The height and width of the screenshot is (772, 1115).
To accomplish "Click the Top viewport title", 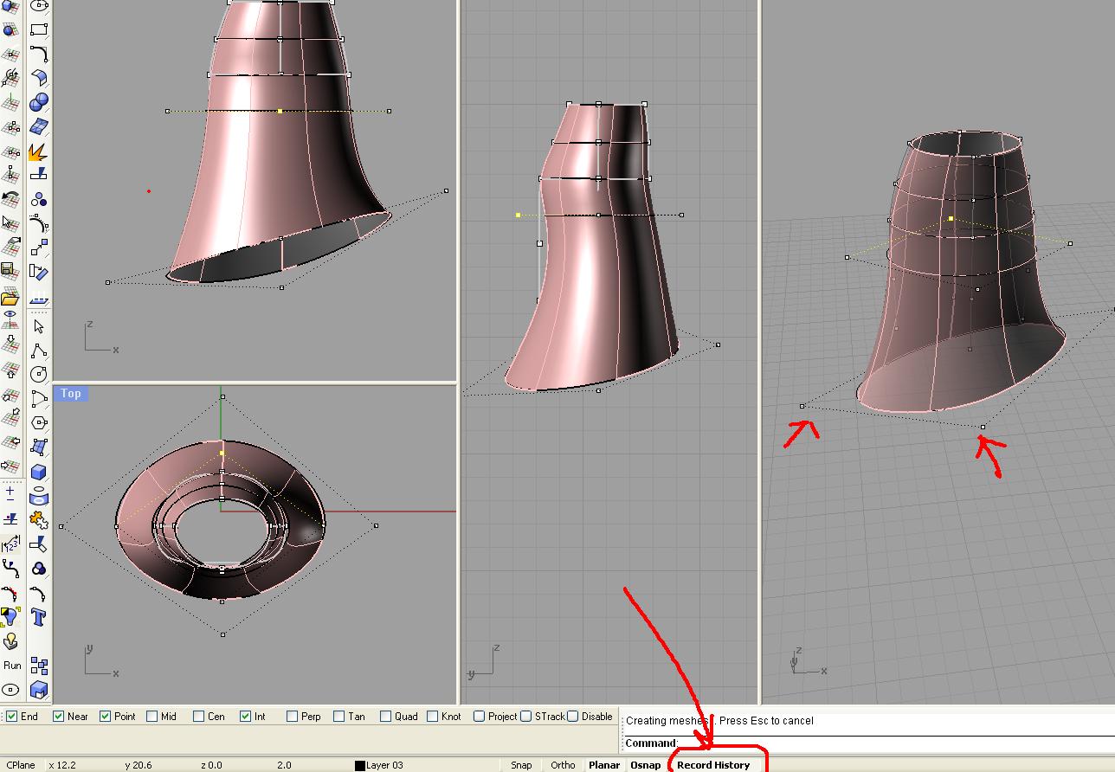I will click(71, 394).
